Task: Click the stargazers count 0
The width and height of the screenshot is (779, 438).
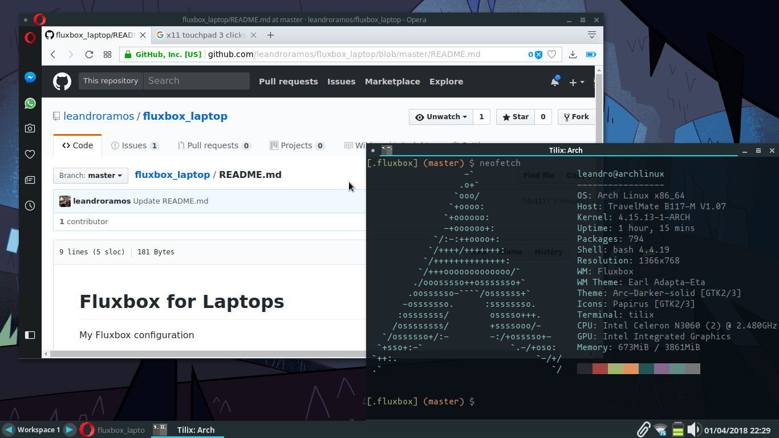Action: coord(543,117)
